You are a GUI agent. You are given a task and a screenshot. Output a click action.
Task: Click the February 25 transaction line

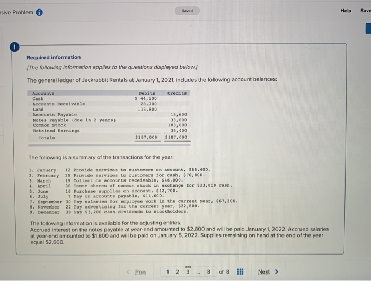pyautogui.click(x=117, y=175)
